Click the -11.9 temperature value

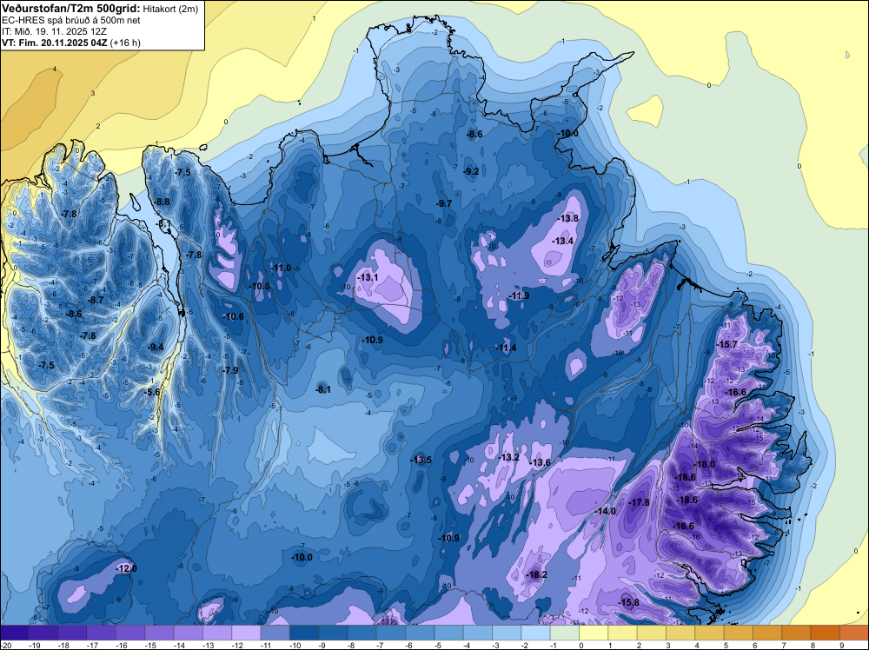(520, 296)
